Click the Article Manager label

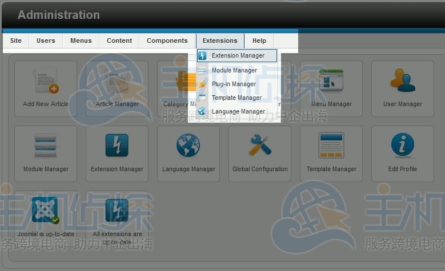117,104
